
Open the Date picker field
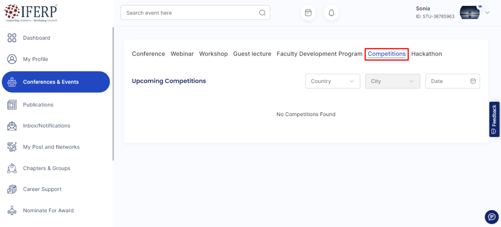click(452, 81)
